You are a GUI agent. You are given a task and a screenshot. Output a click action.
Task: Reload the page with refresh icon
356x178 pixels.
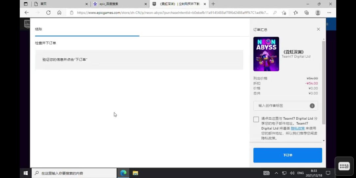pyautogui.click(x=48, y=13)
